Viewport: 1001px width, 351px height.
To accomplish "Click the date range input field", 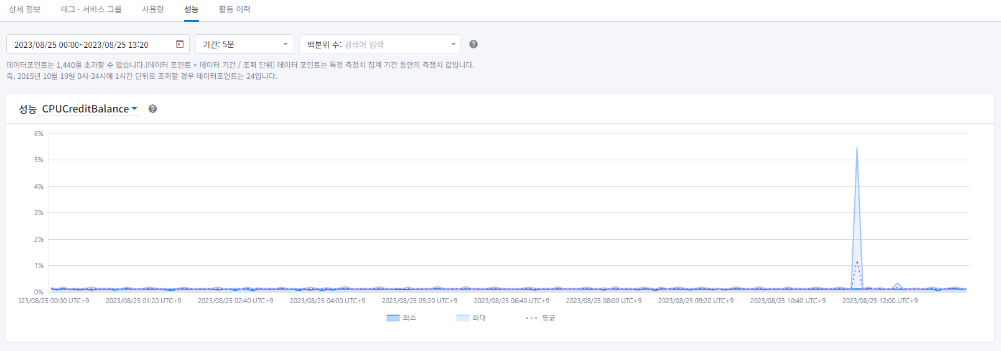I will coord(90,45).
